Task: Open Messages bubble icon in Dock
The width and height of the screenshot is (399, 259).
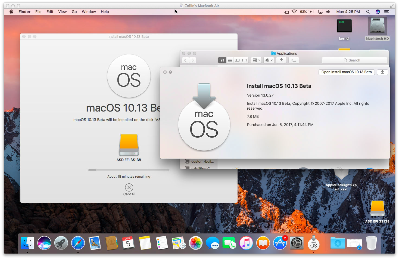Action: click(x=213, y=243)
